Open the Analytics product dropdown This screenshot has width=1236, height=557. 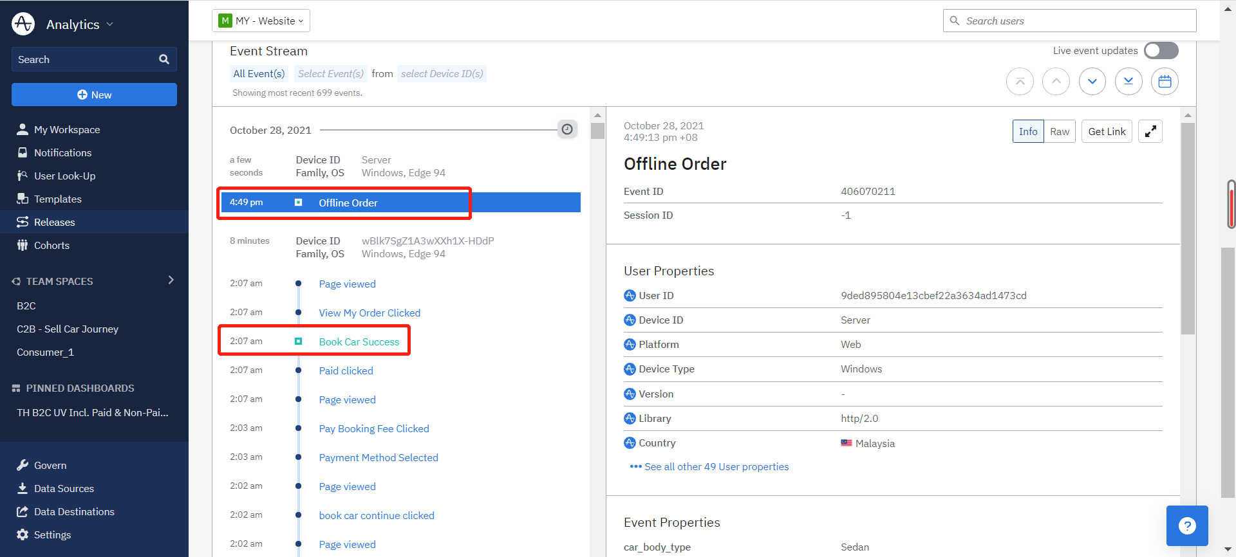80,24
